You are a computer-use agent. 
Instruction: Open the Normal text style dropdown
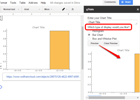tap(11, 9)
